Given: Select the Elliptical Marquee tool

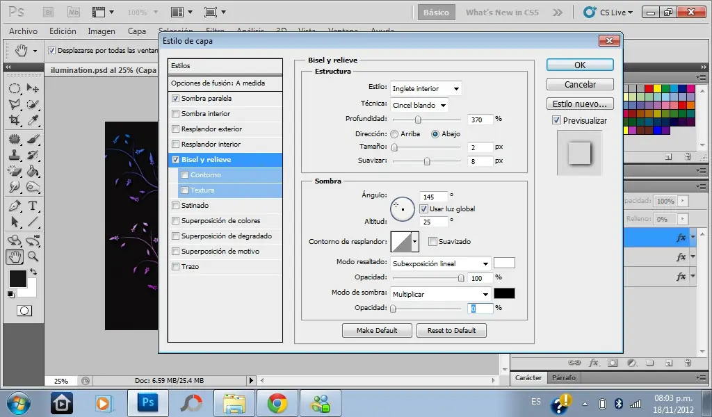Looking at the screenshot, I should pos(14,88).
